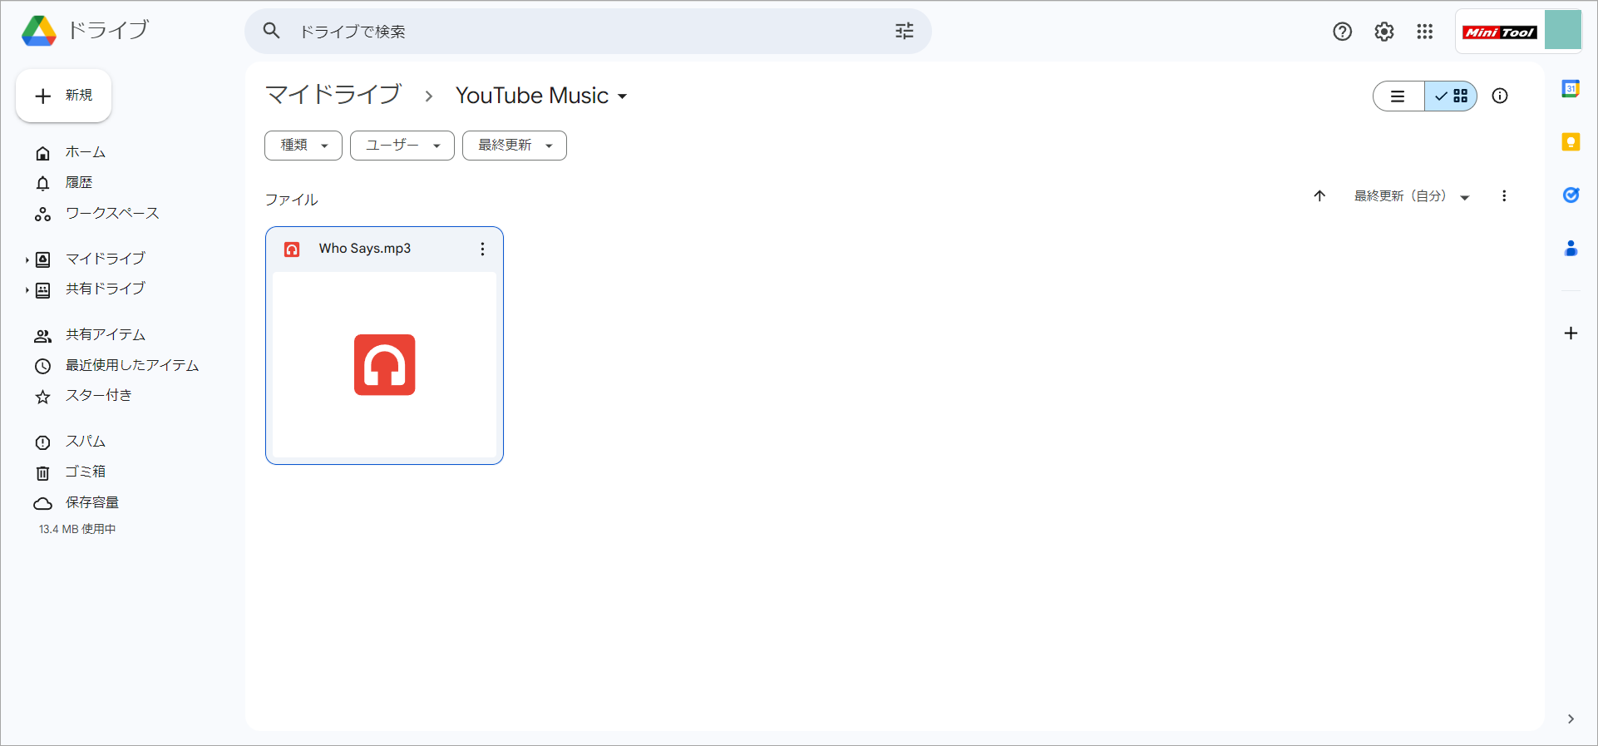Open more sort options three dots

[x=1504, y=196]
